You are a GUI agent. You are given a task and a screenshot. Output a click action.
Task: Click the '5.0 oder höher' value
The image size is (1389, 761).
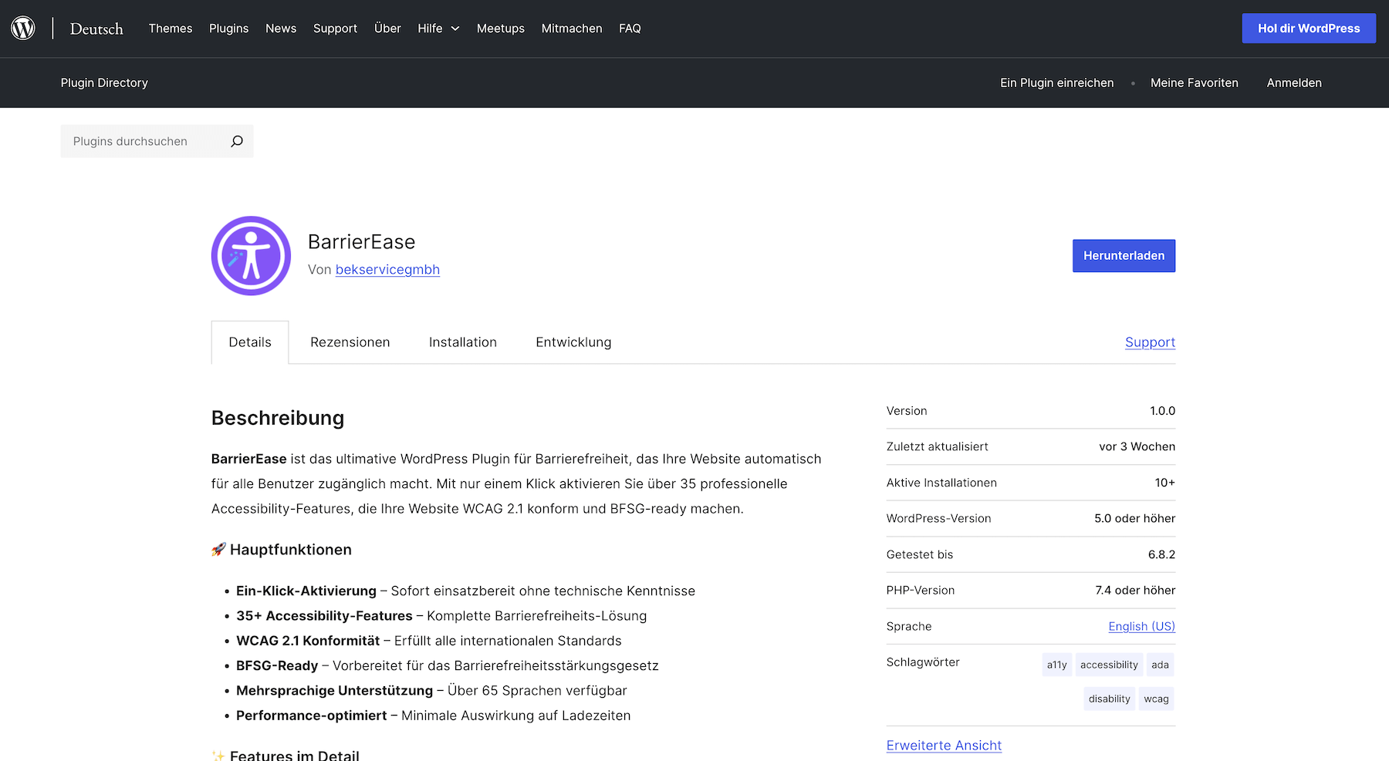[x=1134, y=518]
